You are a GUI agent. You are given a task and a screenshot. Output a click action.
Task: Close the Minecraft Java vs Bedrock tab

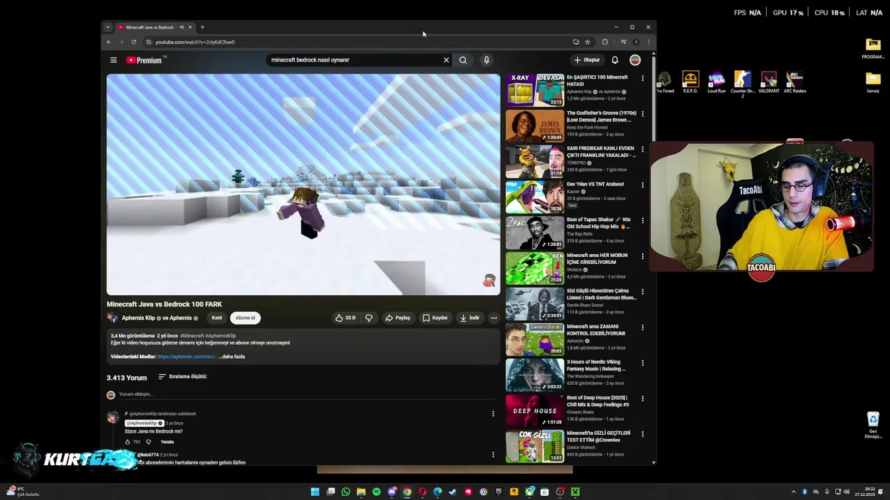(190, 27)
